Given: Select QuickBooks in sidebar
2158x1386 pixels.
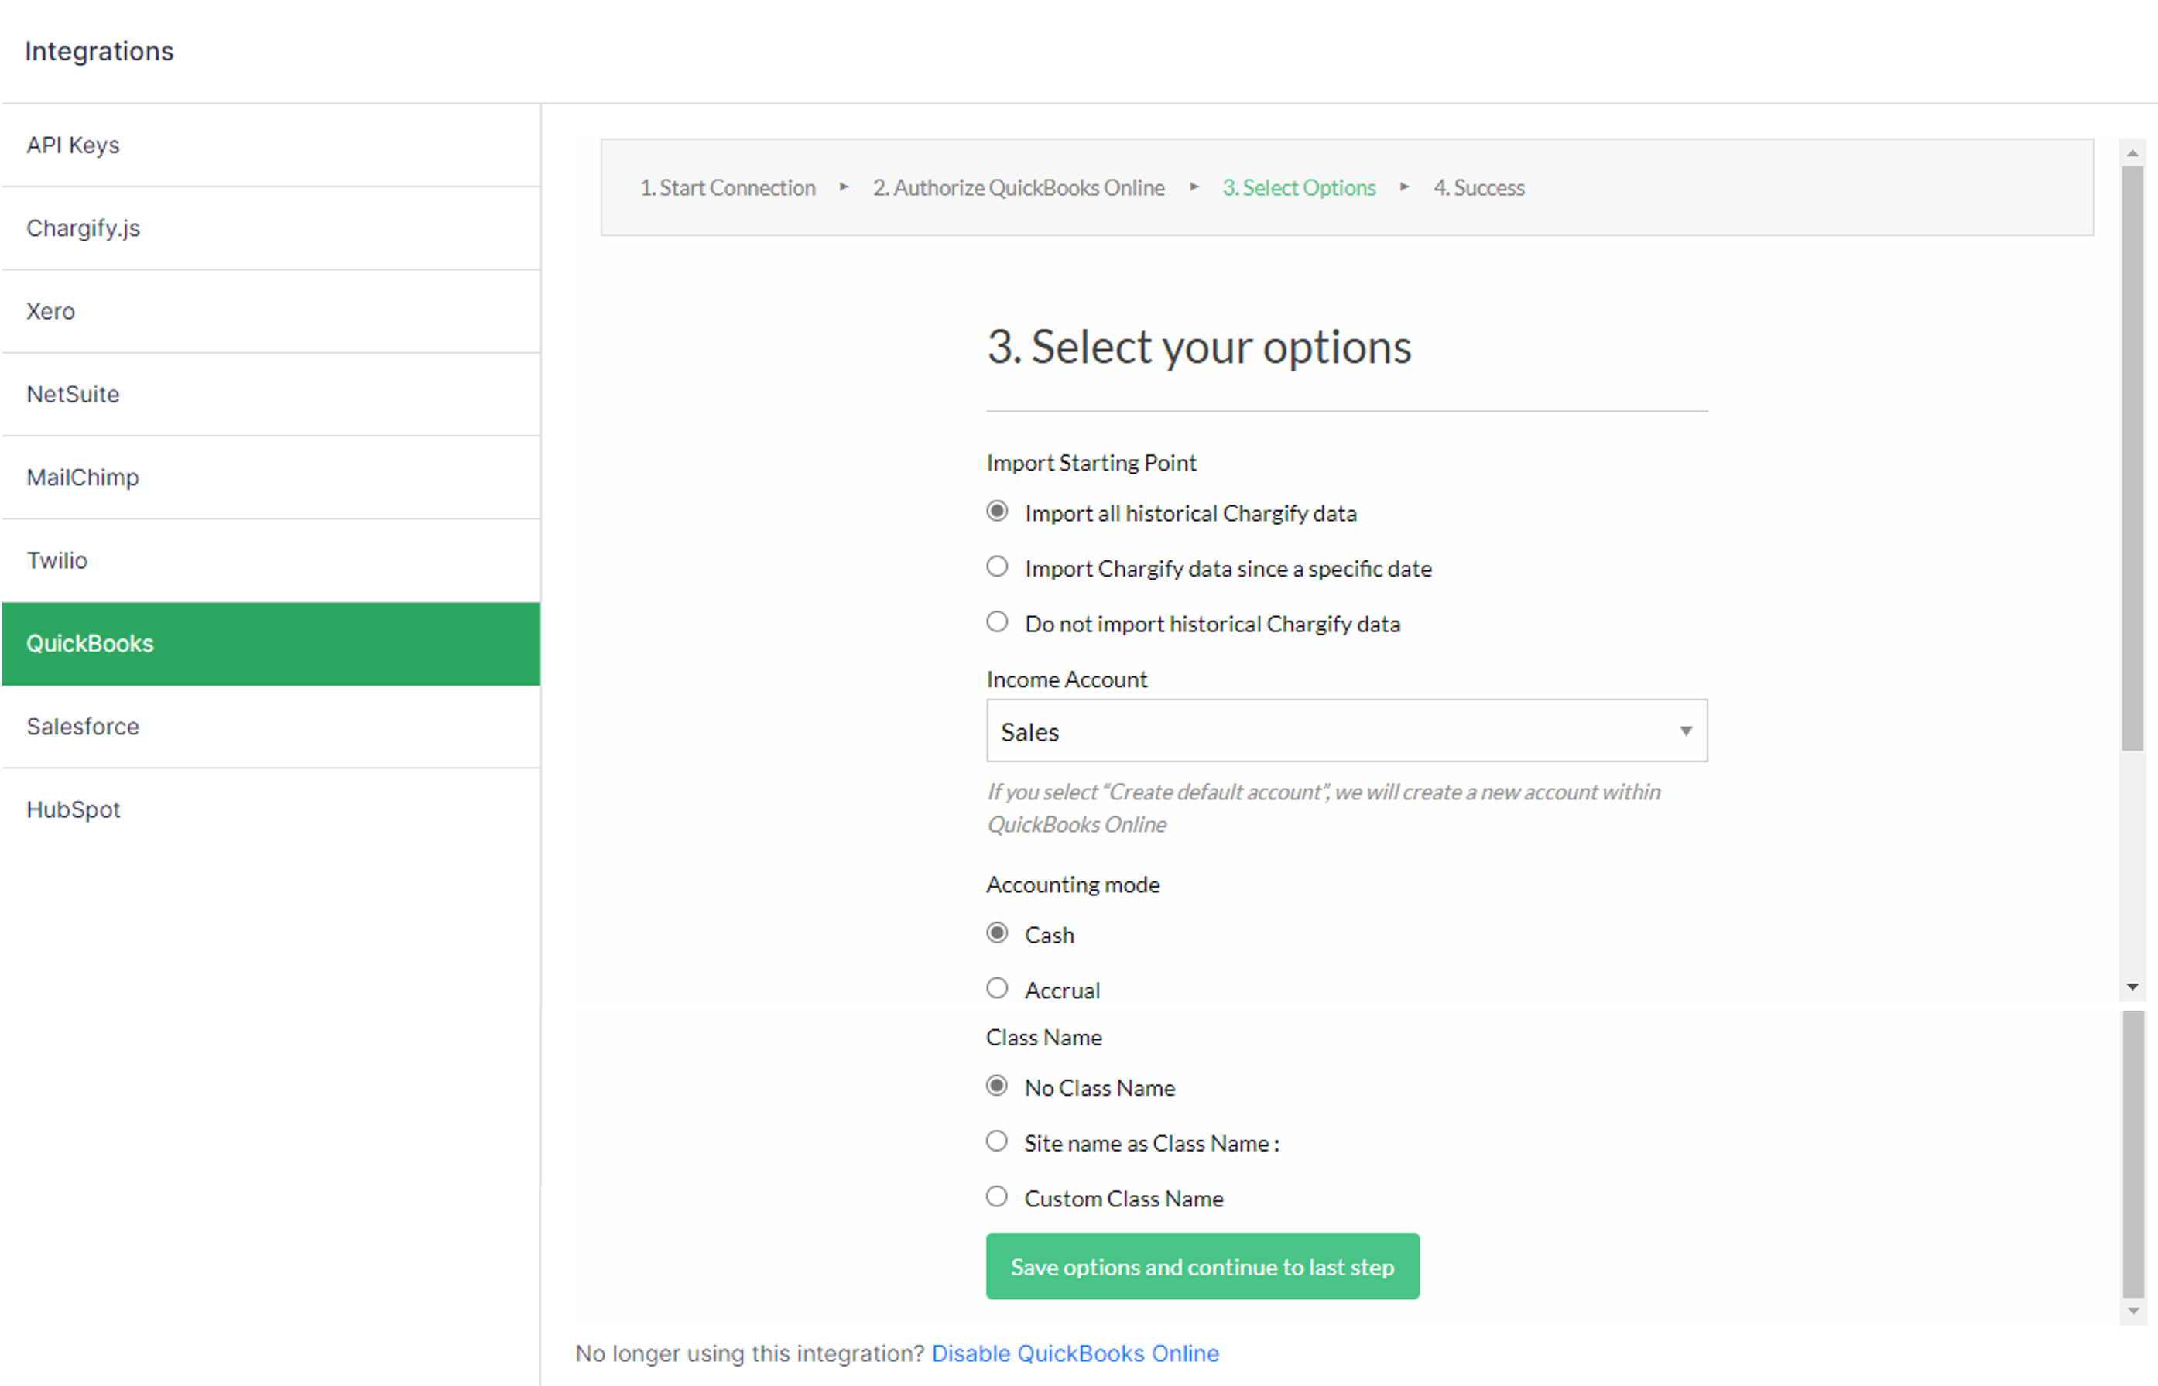Looking at the screenshot, I should (271, 644).
